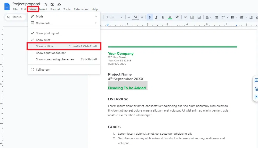258x148 pixels.
Task: Open the Tools menu
Action: tap(67, 9)
